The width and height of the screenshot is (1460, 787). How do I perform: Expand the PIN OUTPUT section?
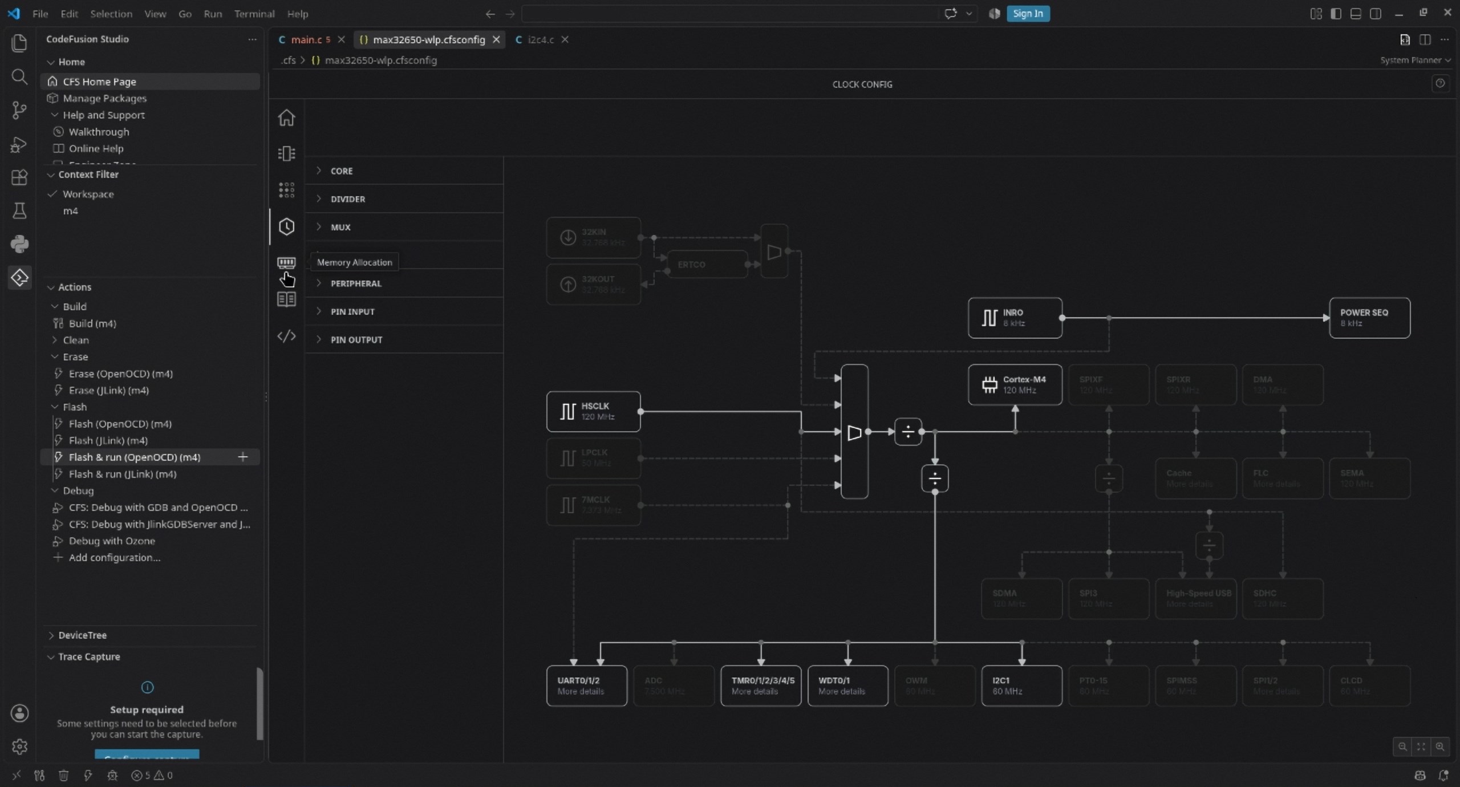pos(404,339)
